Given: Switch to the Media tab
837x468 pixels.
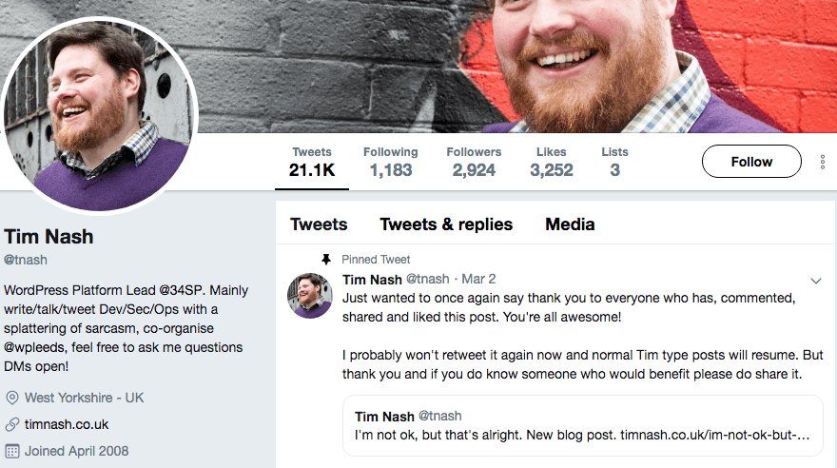Looking at the screenshot, I should coord(570,224).
